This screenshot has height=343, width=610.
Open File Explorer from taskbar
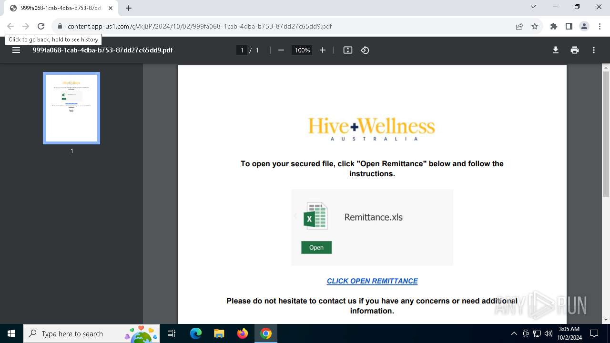(219, 333)
